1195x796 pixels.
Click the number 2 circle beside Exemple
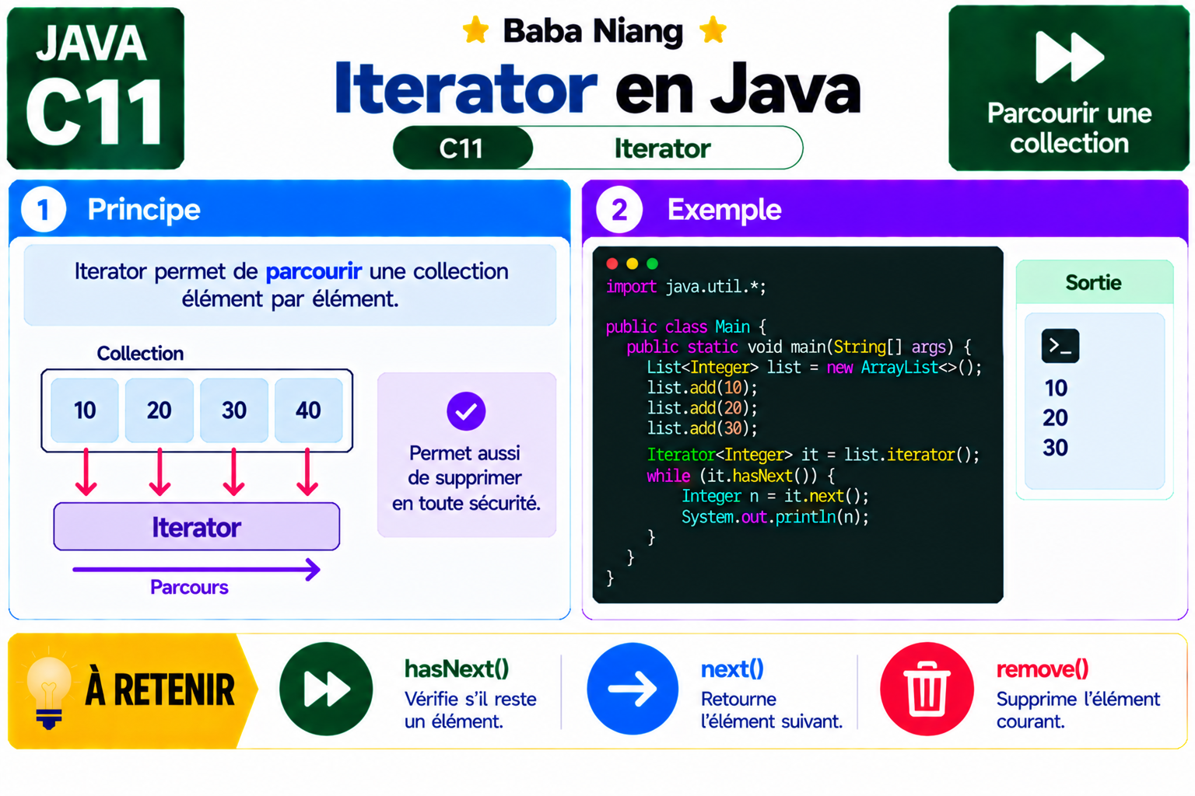619,210
